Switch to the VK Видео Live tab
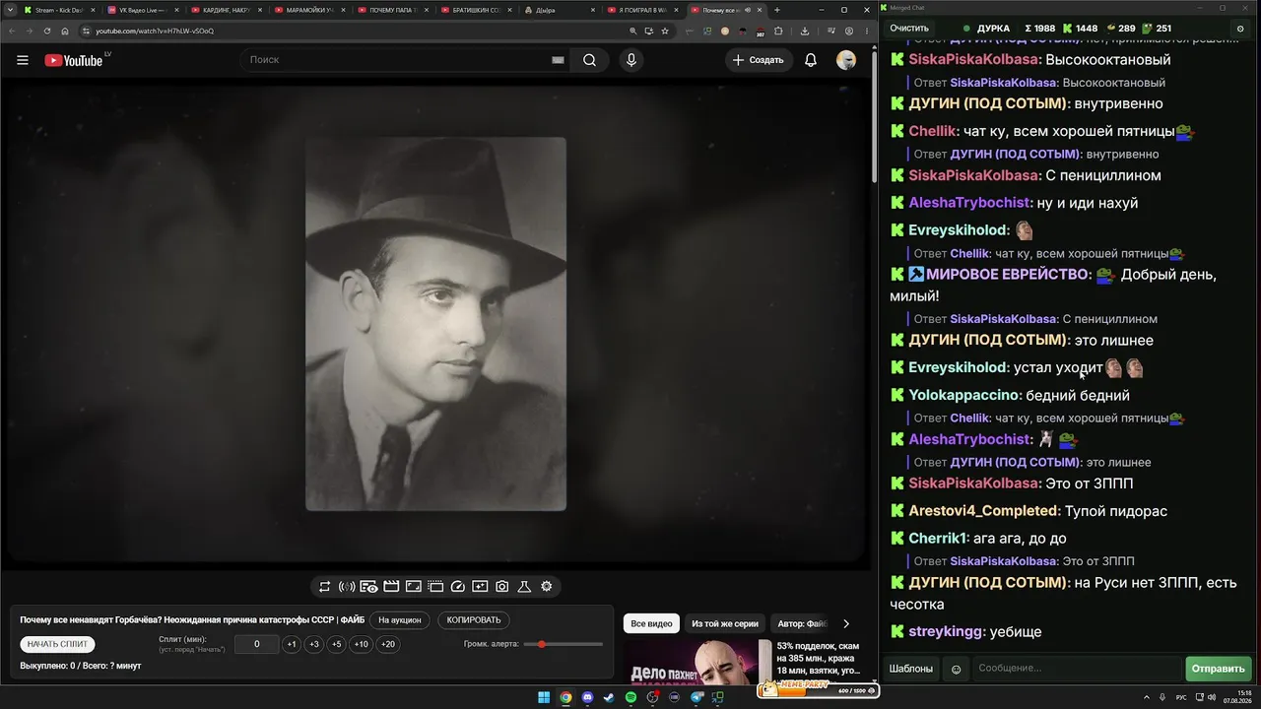Screen dimensions: 1261x709 [x=144, y=10]
